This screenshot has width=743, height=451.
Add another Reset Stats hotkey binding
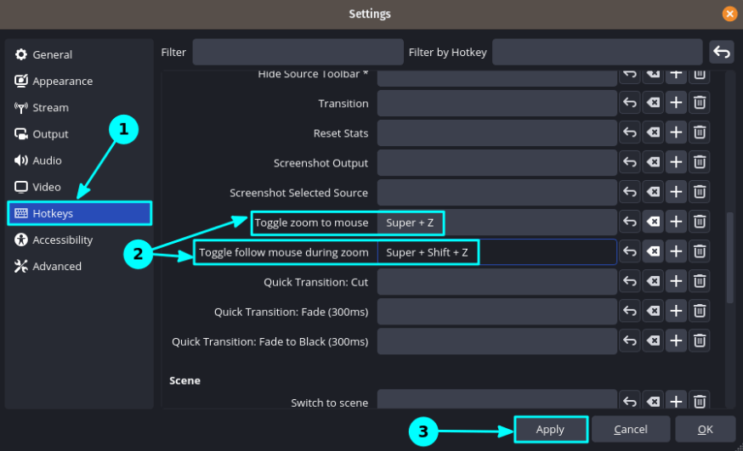point(676,132)
